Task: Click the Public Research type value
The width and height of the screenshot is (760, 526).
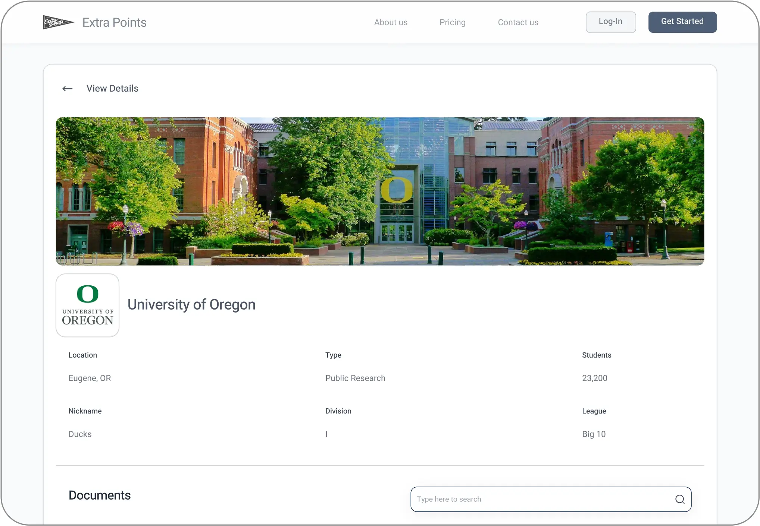Action: pos(355,378)
